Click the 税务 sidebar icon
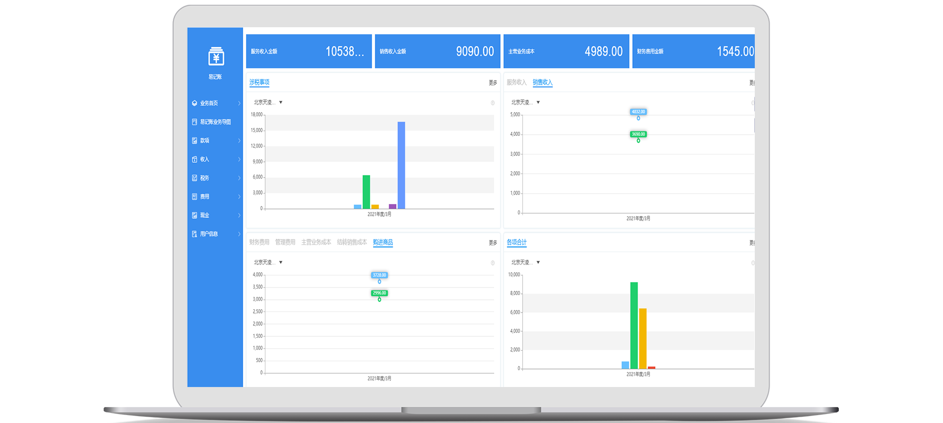 pyautogui.click(x=195, y=178)
